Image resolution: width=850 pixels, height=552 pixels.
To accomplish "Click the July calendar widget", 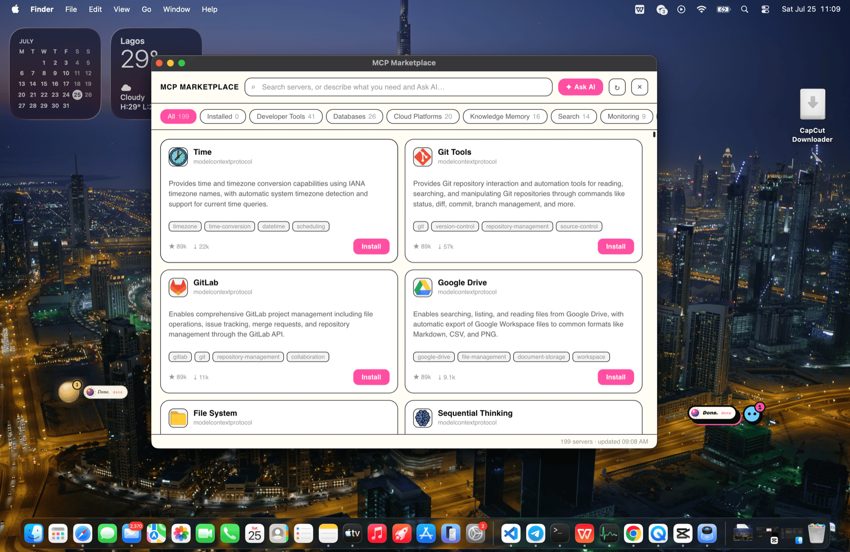I will pos(55,74).
